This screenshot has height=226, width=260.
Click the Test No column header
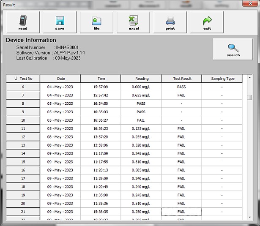pos(23,79)
